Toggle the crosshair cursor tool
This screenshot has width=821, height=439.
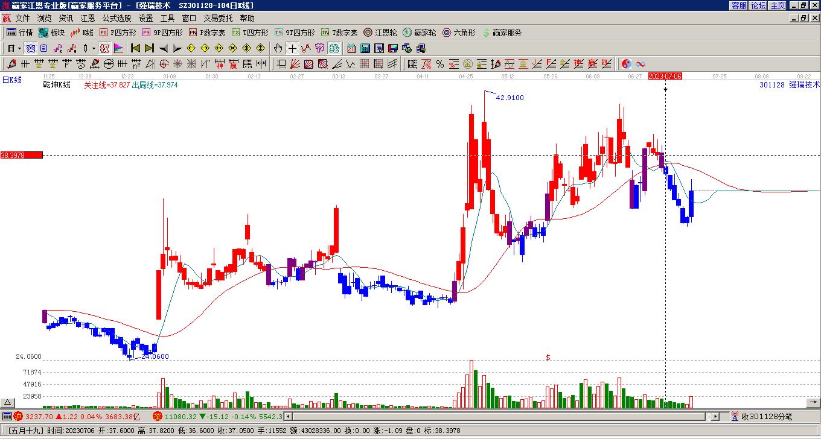292,48
